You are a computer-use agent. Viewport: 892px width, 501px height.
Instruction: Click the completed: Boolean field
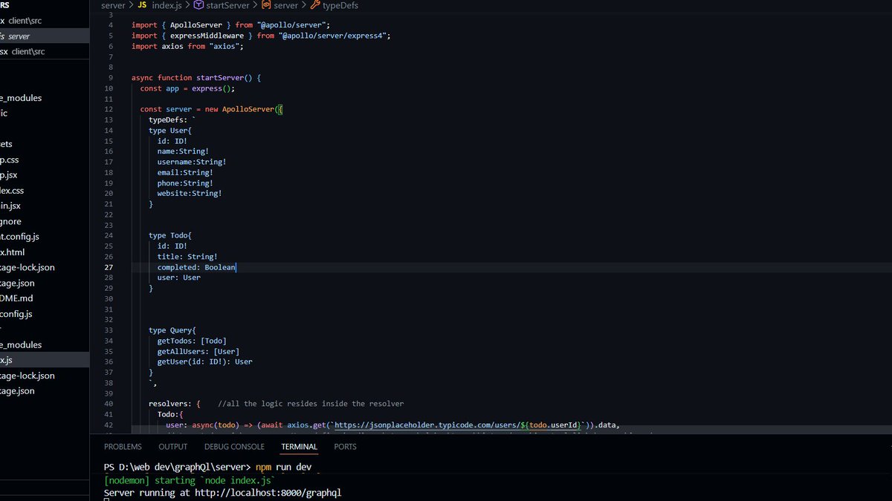click(196, 267)
